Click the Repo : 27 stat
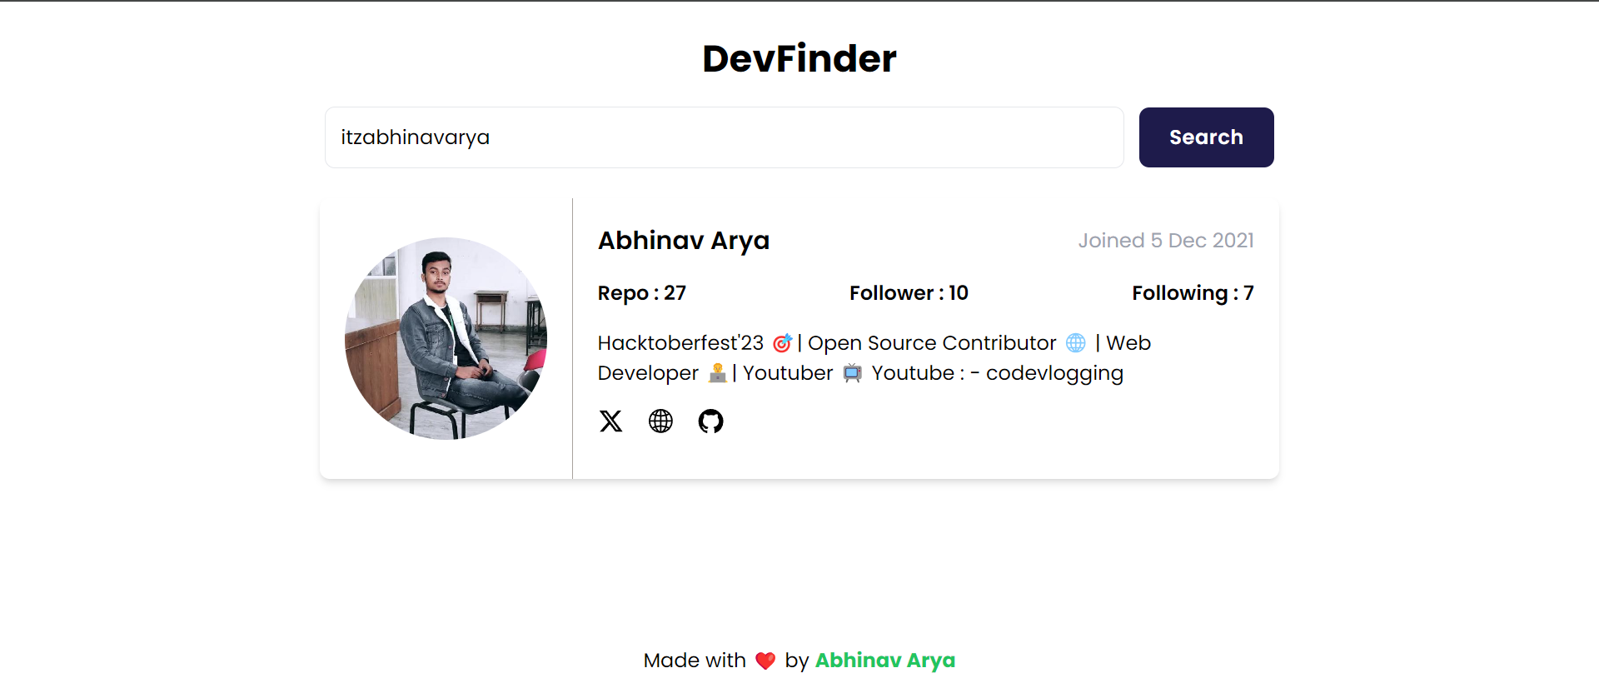This screenshot has height=688, width=1599. 642,293
